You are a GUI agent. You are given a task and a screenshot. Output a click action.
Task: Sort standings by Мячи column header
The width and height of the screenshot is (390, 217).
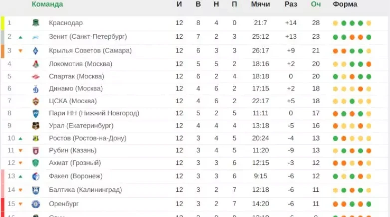(261, 4)
